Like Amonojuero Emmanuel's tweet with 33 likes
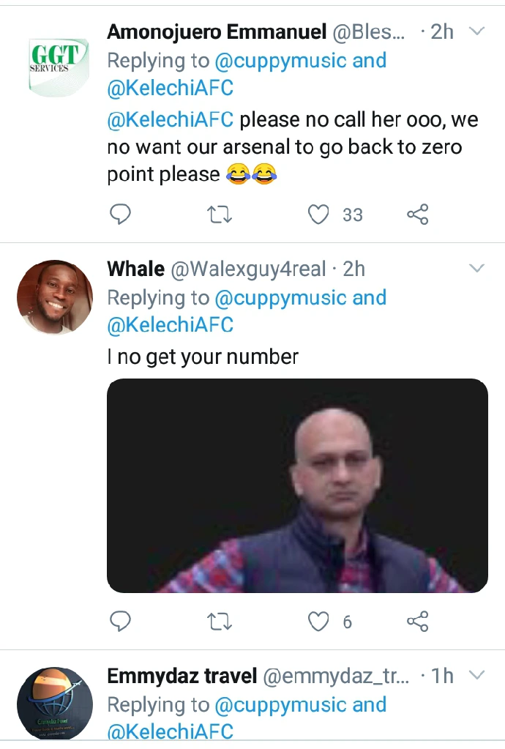The image size is (505, 749). tap(318, 215)
